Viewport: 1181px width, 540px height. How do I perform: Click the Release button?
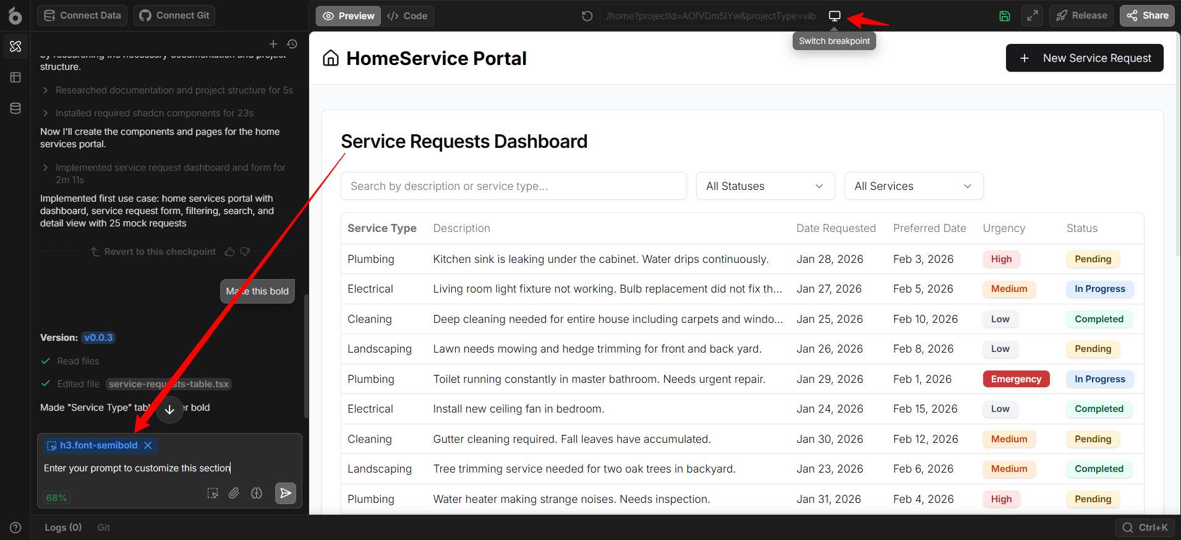[1081, 15]
